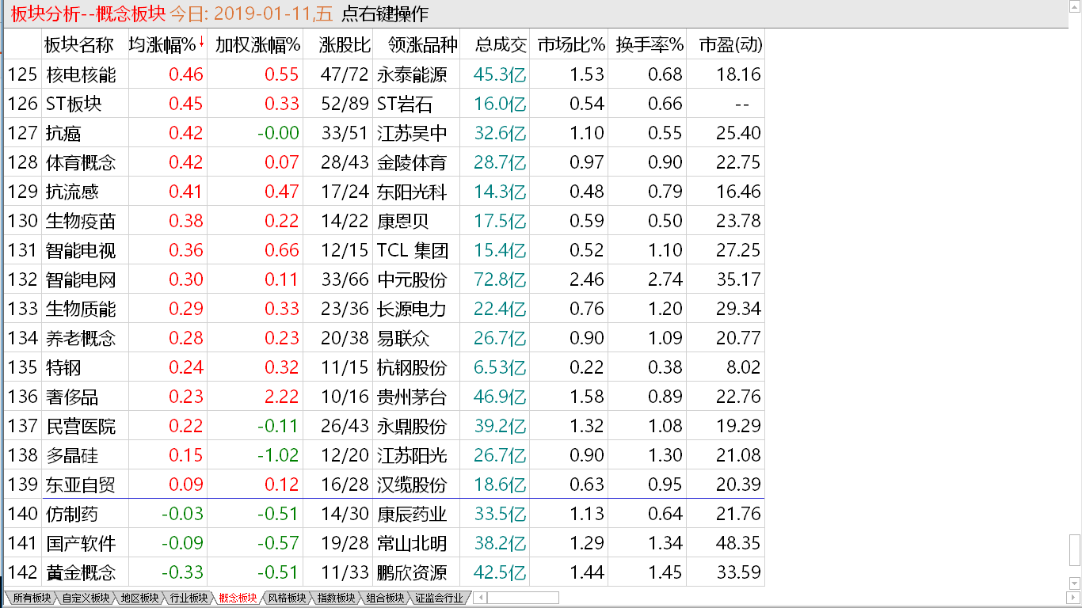Select the 生物质能 row
The image size is (1082, 608).
coord(384,309)
